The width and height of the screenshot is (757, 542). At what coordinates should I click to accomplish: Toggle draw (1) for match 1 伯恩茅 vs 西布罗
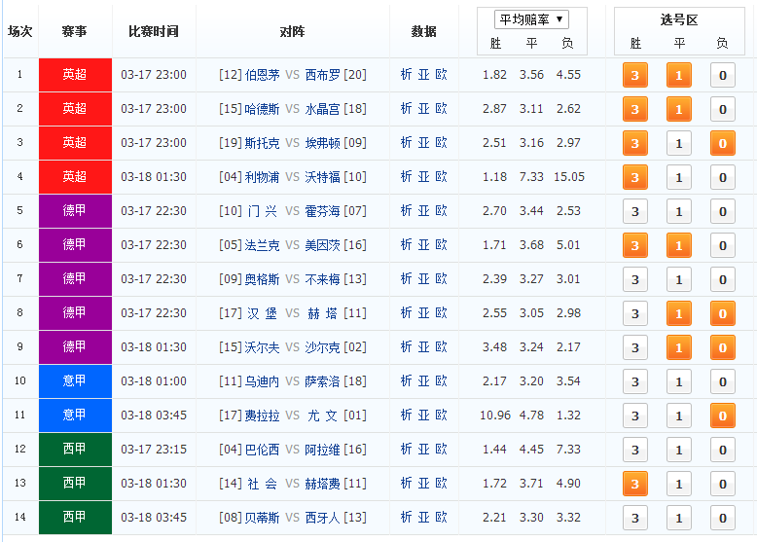pos(679,75)
